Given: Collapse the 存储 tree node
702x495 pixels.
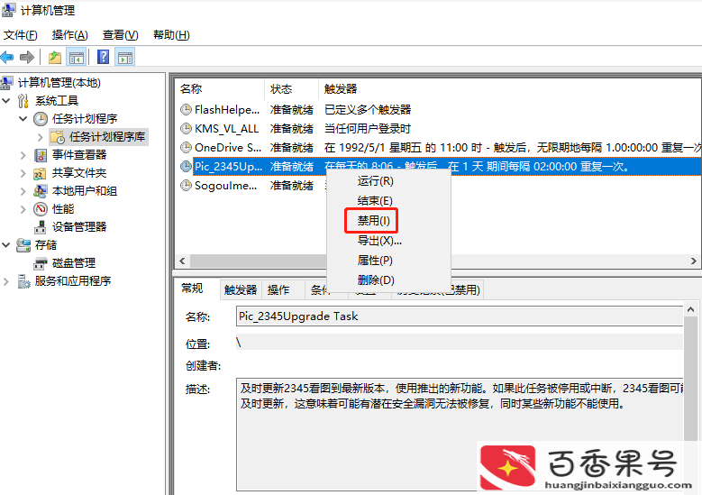Looking at the screenshot, I should point(6,245).
